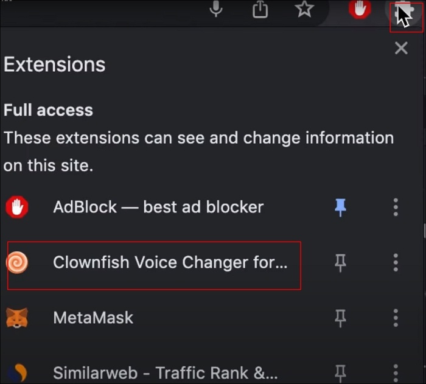
Task: Pin Clownfish Voice Changer to toolbar
Action: (x=341, y=263)
